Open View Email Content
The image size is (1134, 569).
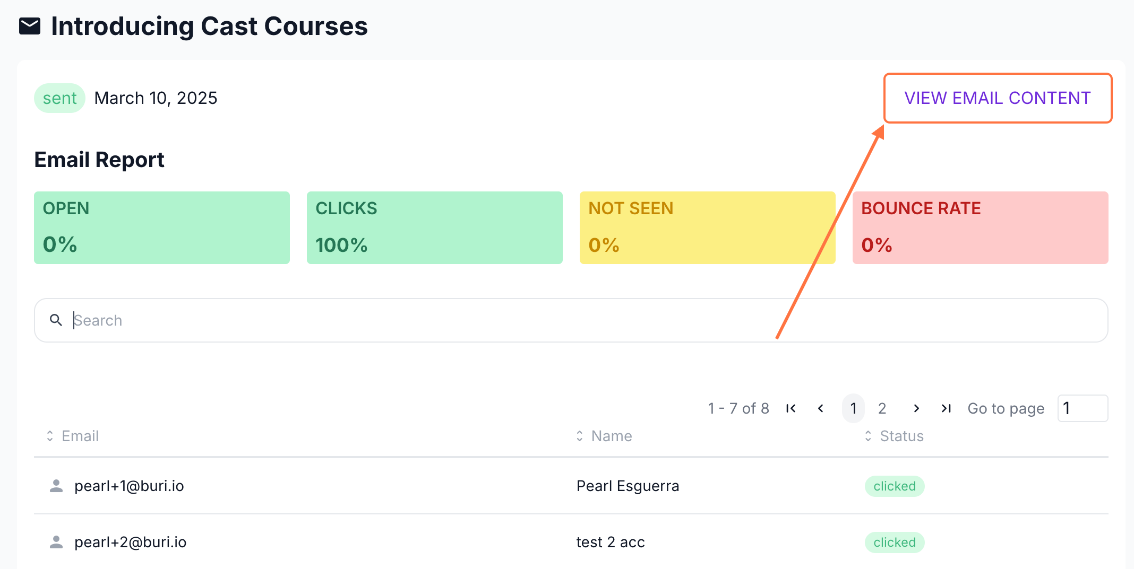tap(997, 98)
